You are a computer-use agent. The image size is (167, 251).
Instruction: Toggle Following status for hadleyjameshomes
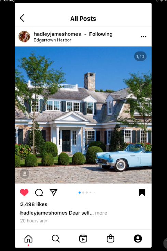[101, 34]
